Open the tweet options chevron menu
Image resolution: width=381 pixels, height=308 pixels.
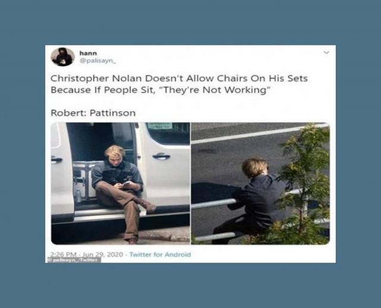pyautogui.click(x=327, y=52)
